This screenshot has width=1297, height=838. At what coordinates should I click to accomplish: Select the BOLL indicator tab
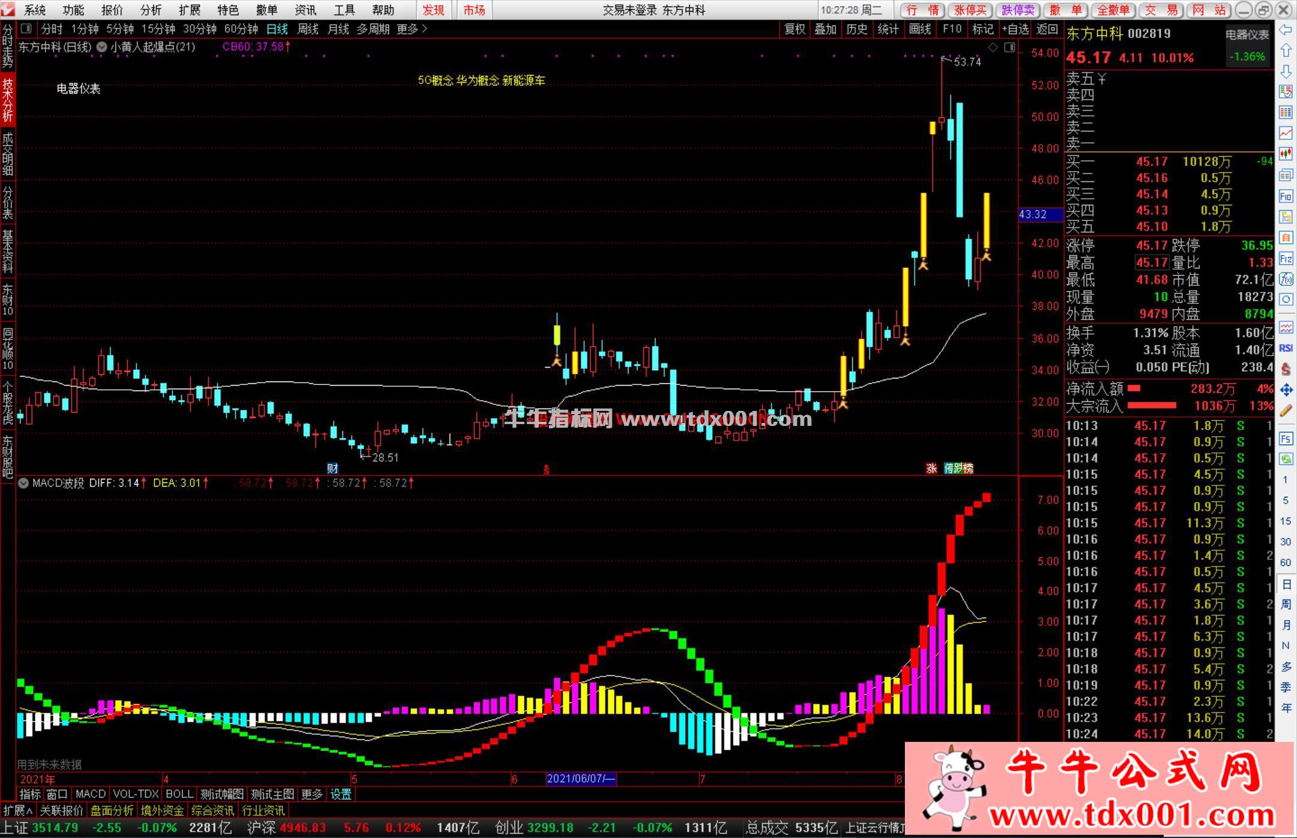click(x=179, y=794)
